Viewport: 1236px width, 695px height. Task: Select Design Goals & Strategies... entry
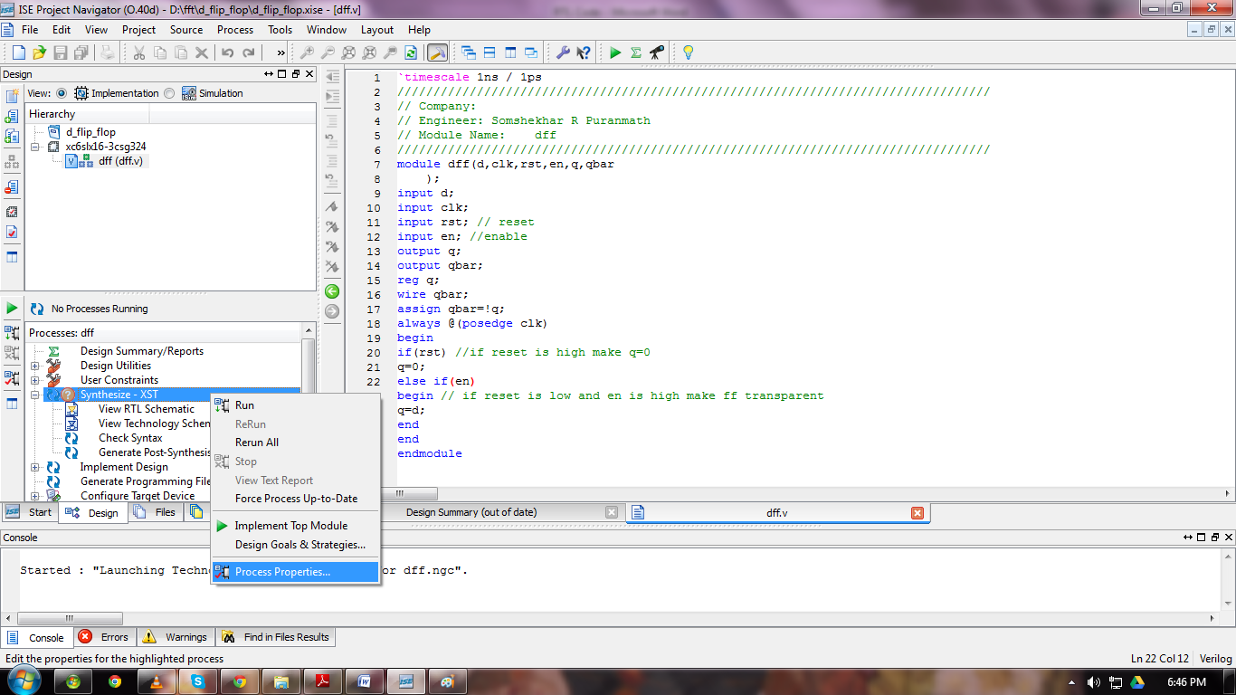pyautogui.click(x=295, y=545)
